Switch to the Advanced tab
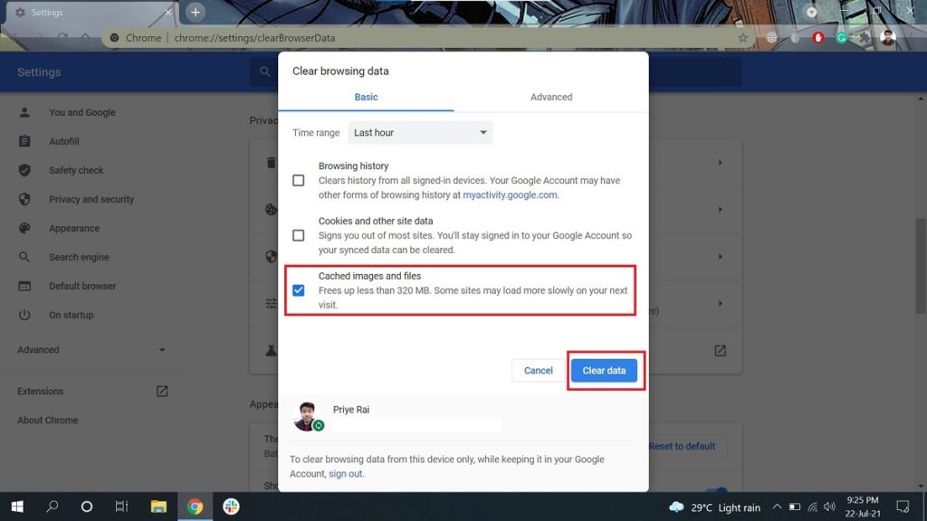 pos(551,97)
